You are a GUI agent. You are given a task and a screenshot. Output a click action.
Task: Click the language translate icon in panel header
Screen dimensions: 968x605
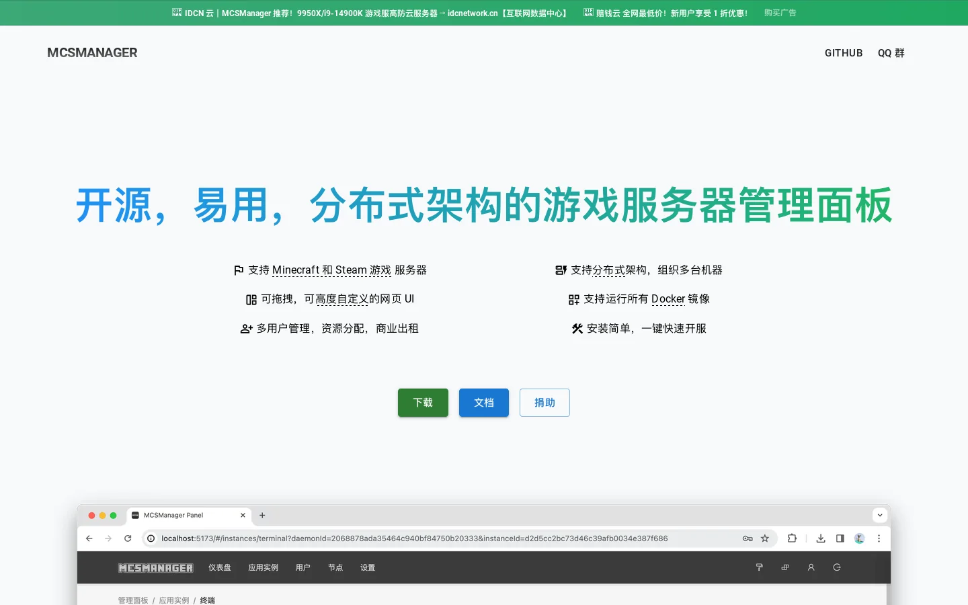point(785,567)
